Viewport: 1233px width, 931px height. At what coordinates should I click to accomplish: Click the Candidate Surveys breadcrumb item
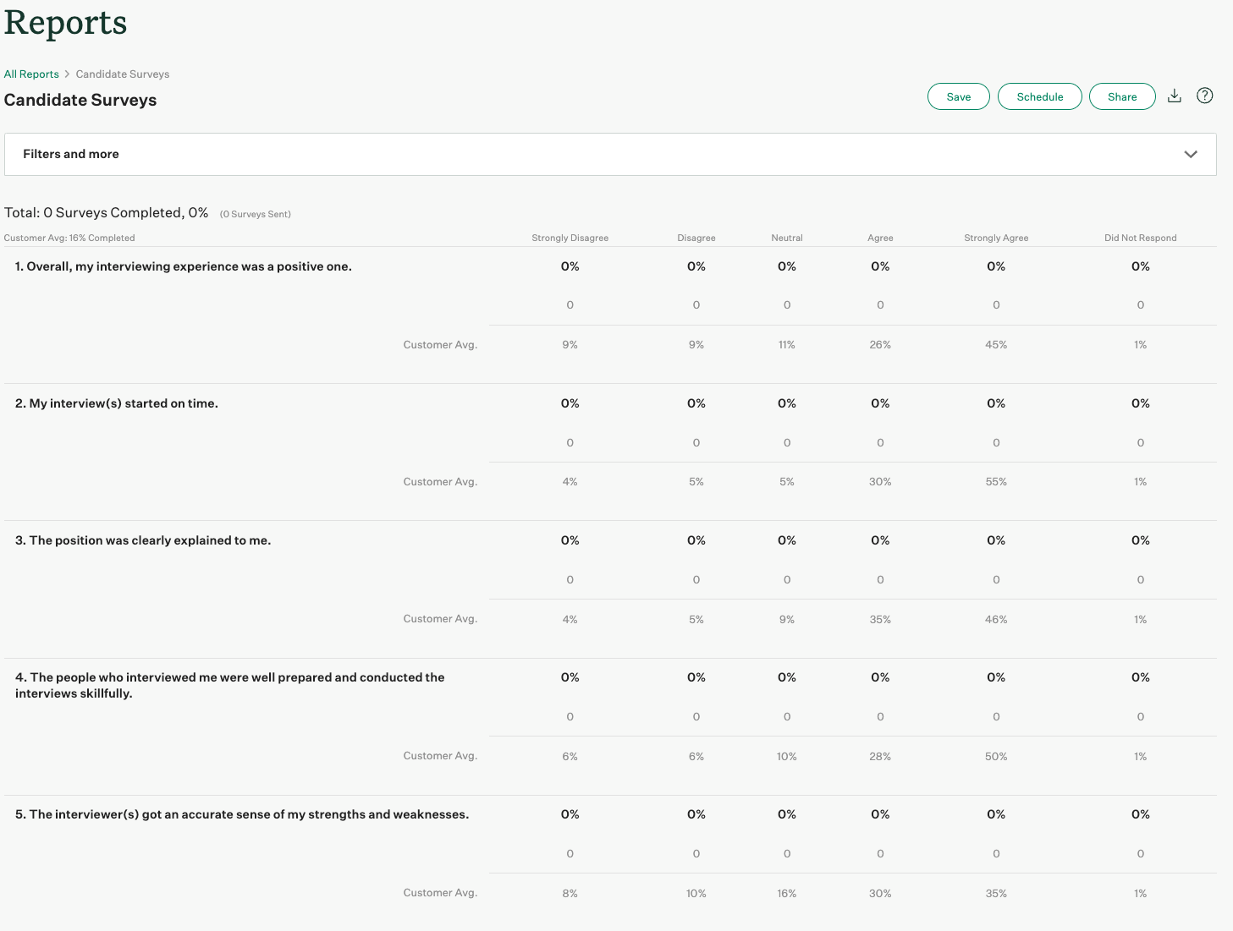[123, 74]
